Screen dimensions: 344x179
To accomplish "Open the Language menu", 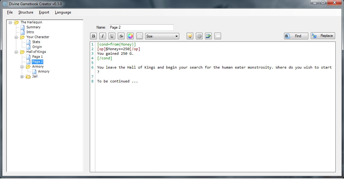I will tap(63, 12).
